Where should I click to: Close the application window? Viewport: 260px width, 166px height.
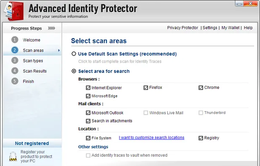[x=251, y=4]
